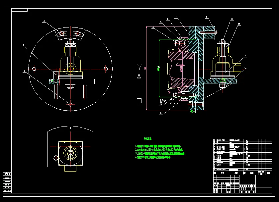Viewport: 279px width, 202px height.
Task: Select part callout number 14
Action: point(245,69)
